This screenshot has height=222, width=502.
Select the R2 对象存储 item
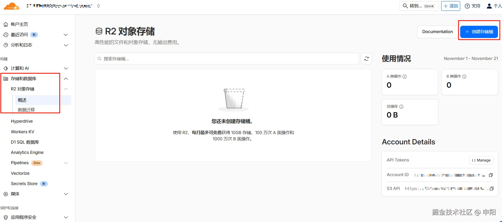click(23, 89)
